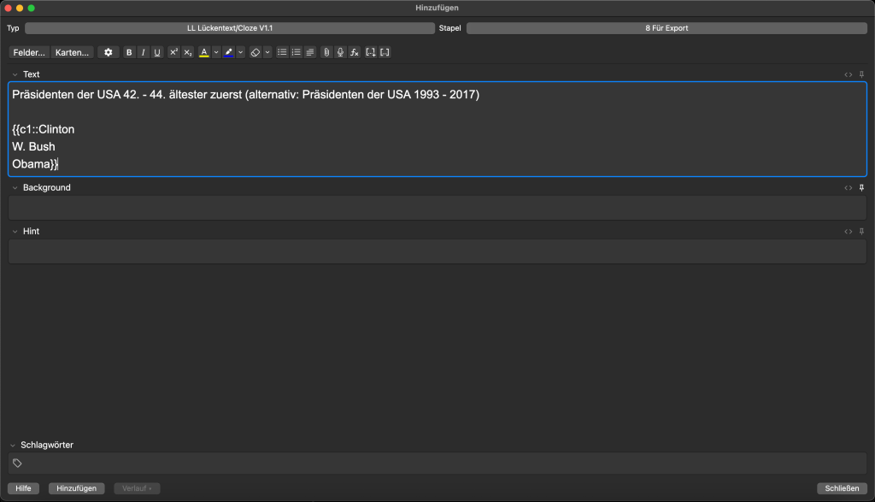Open the gear settings icon in toolbar
This screenshot has height=502, width=875.
click(x=108, y=52)
